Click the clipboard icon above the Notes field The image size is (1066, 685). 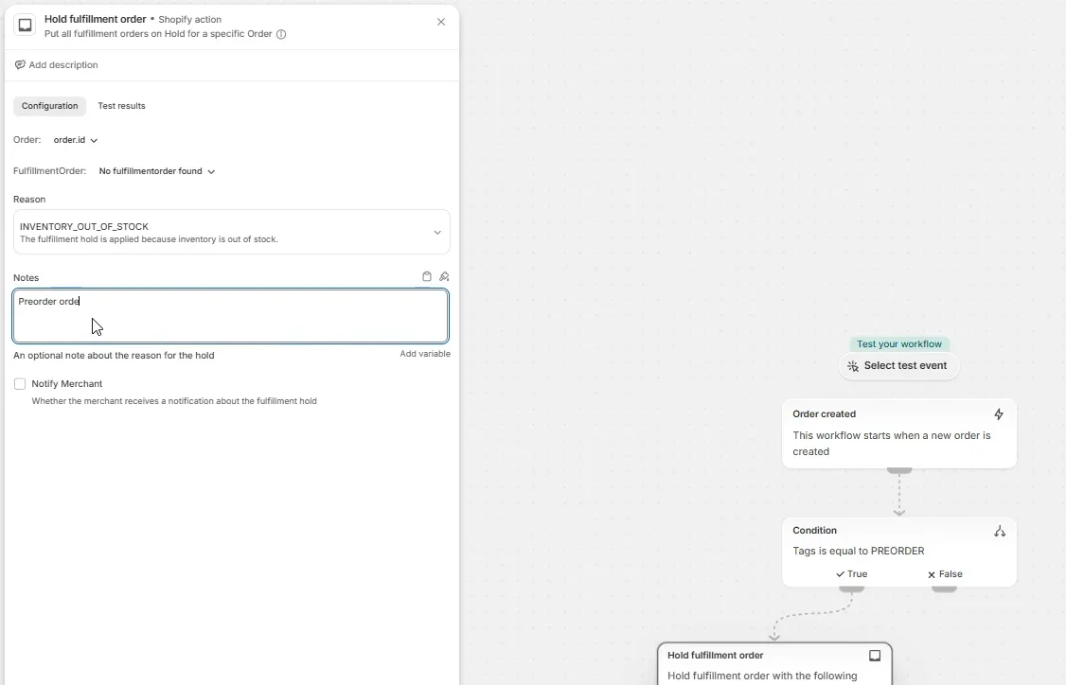(427, 276)
